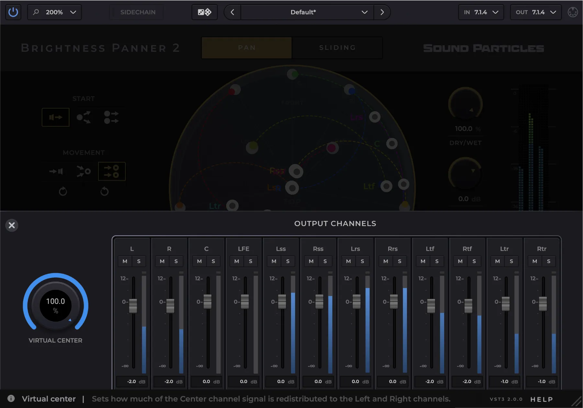The height and width of the screenshot is (408, 583).
Task: Click the Dry/Wet knob
Action: point(465,104)
